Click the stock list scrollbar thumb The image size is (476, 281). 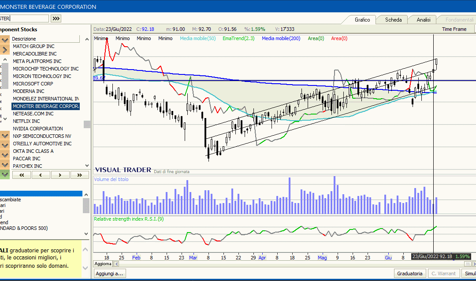pyautogui.click(x=87, y=124)
